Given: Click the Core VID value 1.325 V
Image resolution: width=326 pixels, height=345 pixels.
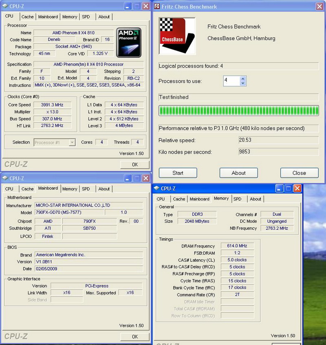Looking at the screenshot, I should tap(100, 53).
